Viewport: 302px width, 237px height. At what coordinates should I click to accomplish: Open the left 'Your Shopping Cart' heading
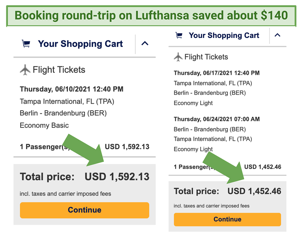coord(80,44)
